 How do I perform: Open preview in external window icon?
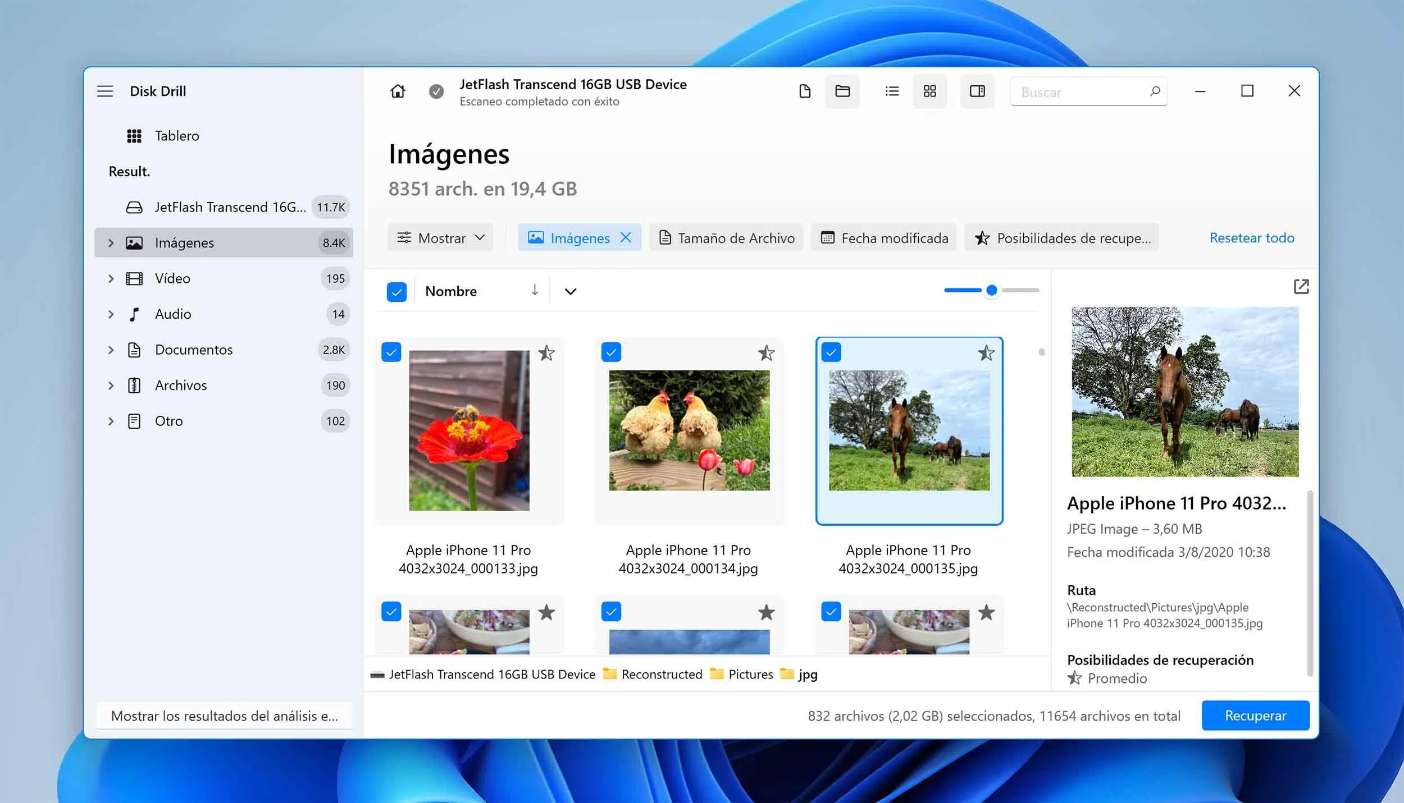[1301, 287]
